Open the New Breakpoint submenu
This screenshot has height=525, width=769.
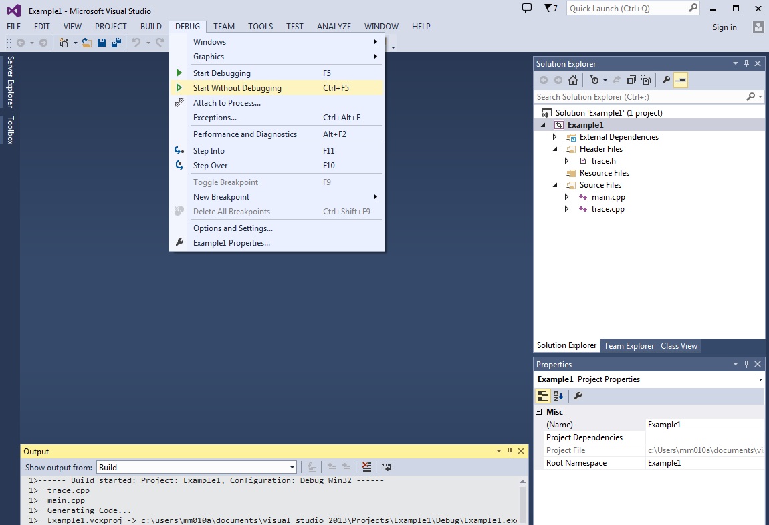tap(277, 197)
